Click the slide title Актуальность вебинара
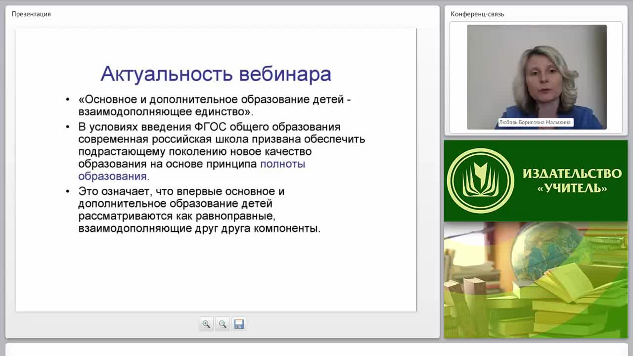 (216, 74)
